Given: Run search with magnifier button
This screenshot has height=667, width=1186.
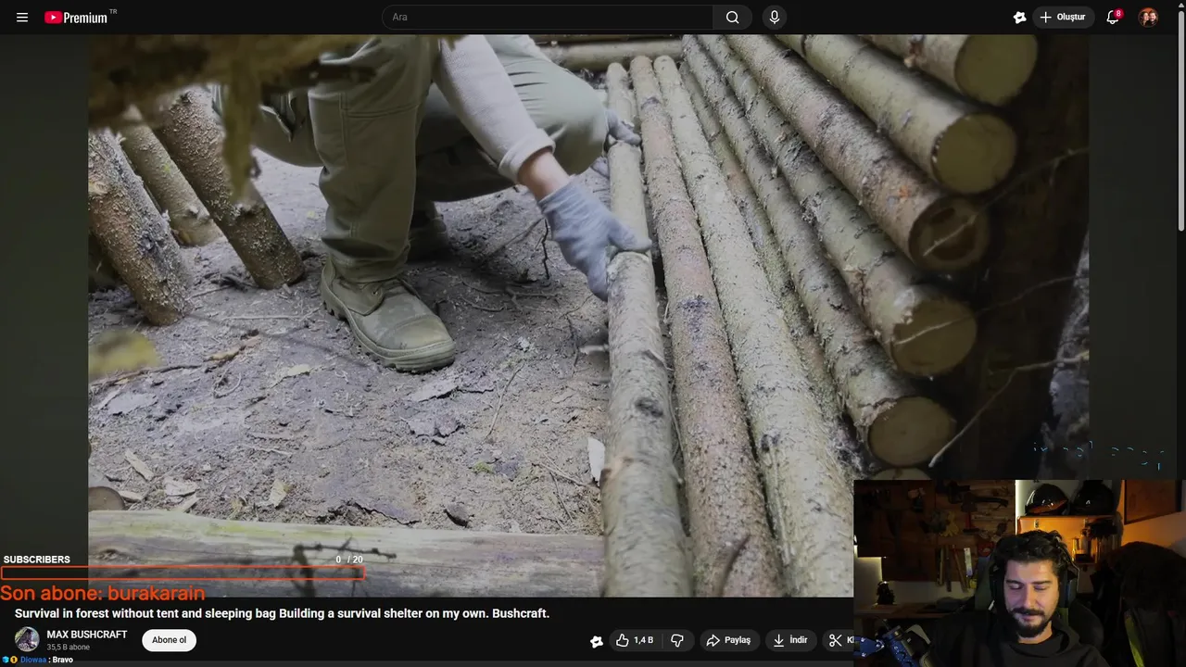Looking at the screenshot, I should tap(733, 18).
